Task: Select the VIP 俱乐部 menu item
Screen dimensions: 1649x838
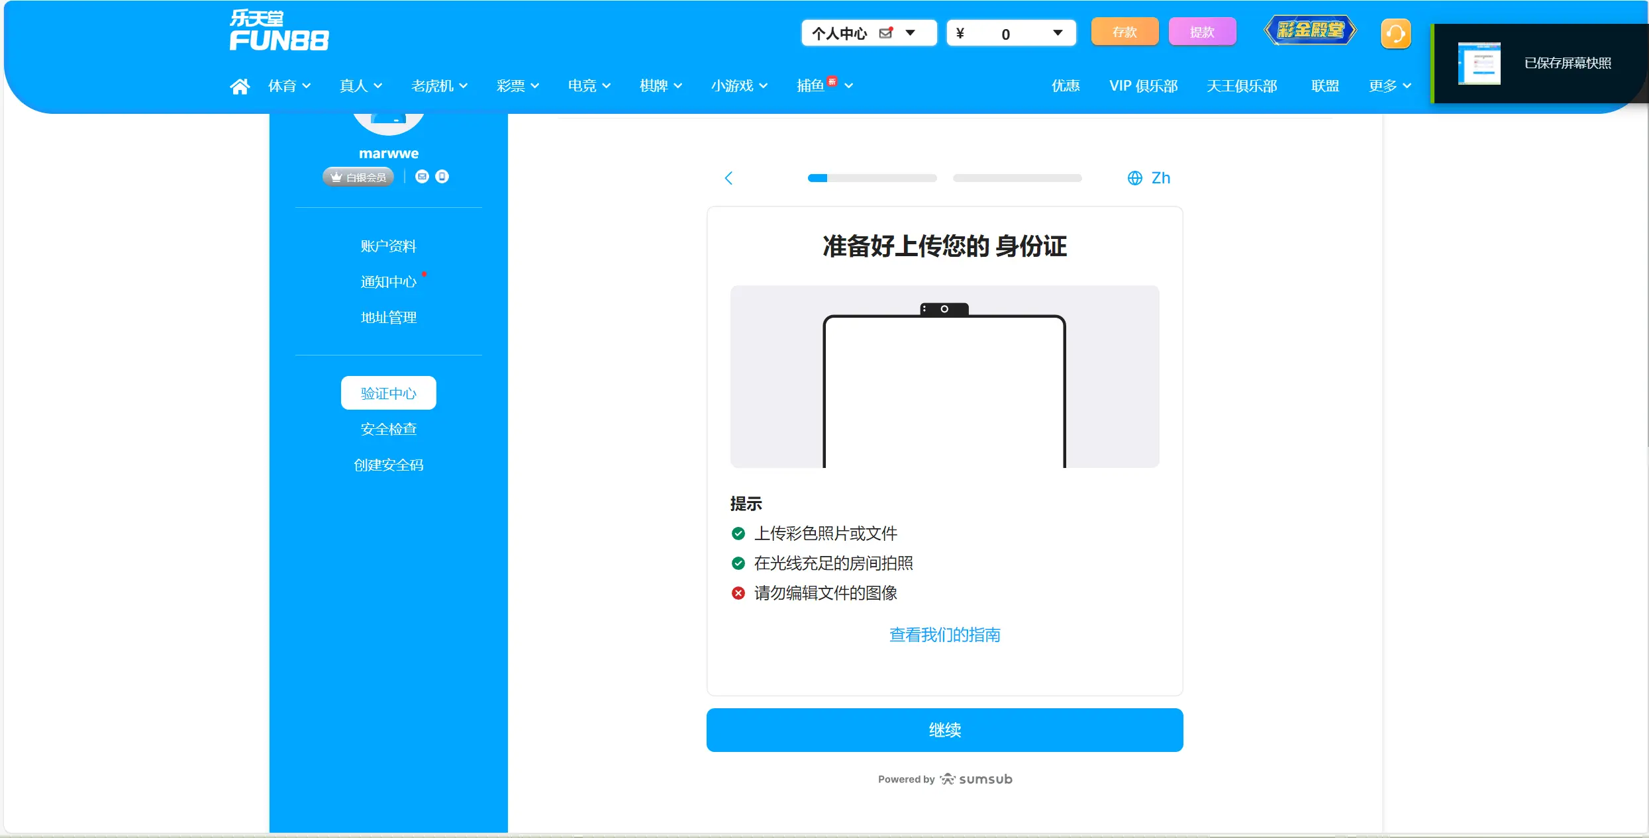Action: point(1143,86)
